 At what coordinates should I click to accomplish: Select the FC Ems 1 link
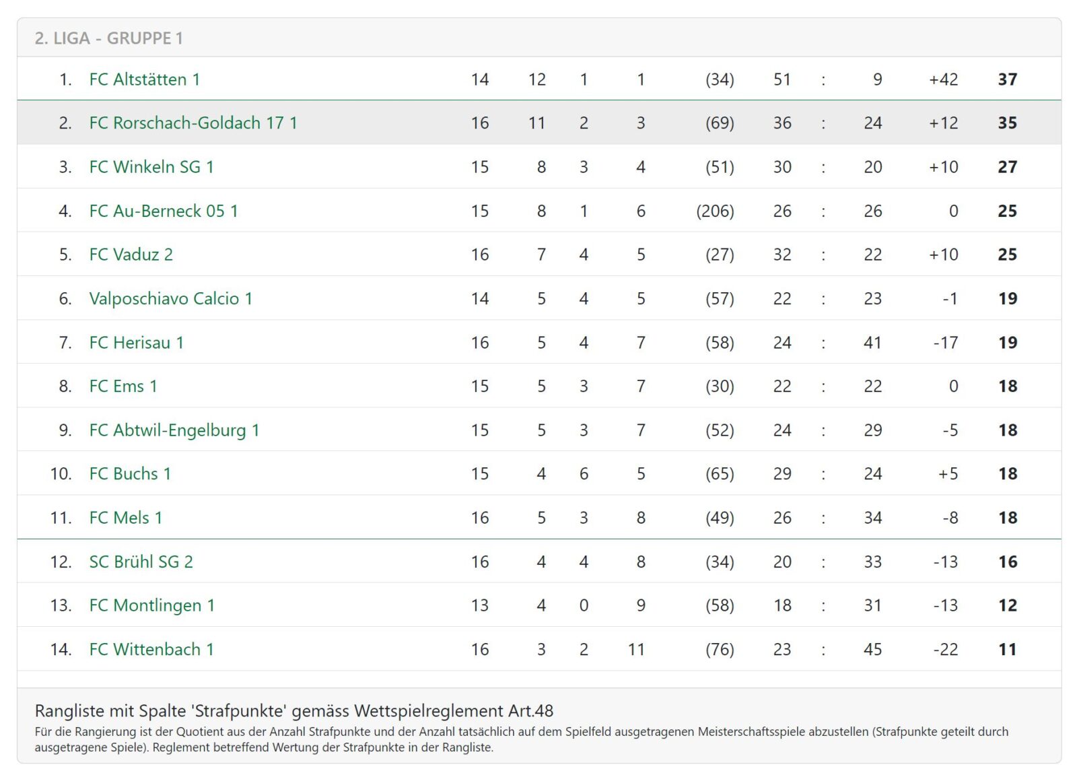click(x=123, y=386)
